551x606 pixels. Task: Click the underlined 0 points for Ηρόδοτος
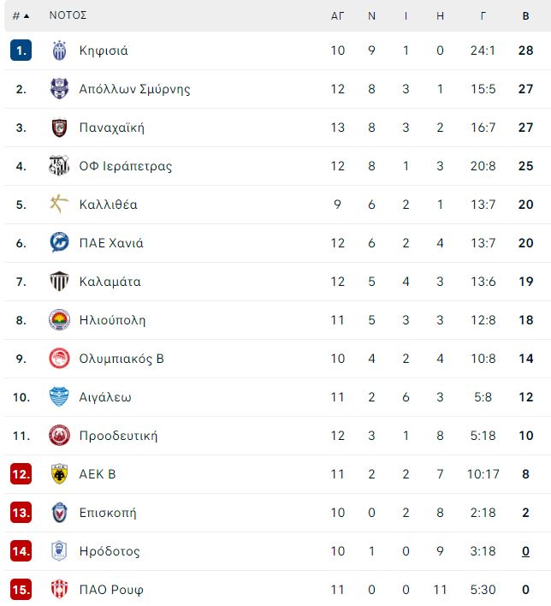525,551
